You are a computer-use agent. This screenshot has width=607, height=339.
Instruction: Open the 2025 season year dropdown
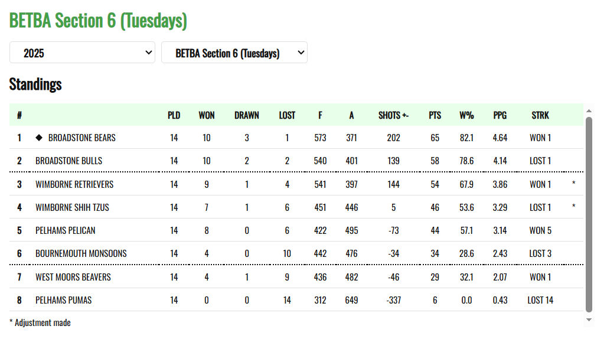tap(82, 53)
